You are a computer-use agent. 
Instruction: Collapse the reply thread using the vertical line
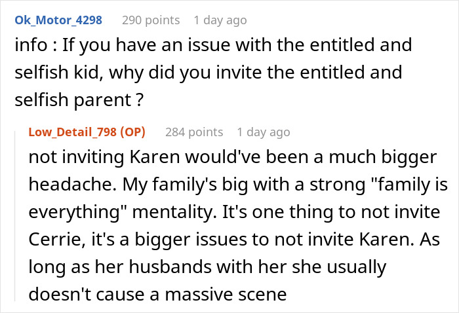pyautogui.click(x=15, y=215)
